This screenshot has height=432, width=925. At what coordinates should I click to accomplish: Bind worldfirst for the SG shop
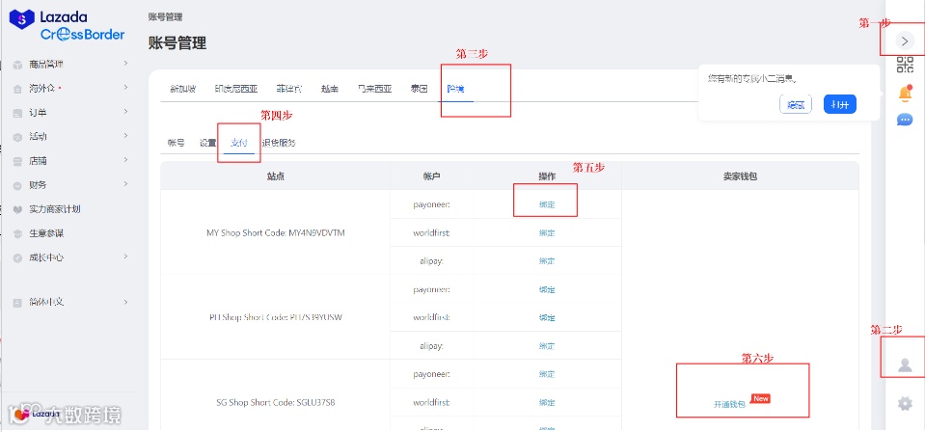pos(547,402)
